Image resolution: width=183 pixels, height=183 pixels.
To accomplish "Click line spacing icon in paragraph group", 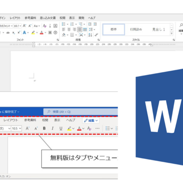I will pyautogui.click(x=91, y=29).
